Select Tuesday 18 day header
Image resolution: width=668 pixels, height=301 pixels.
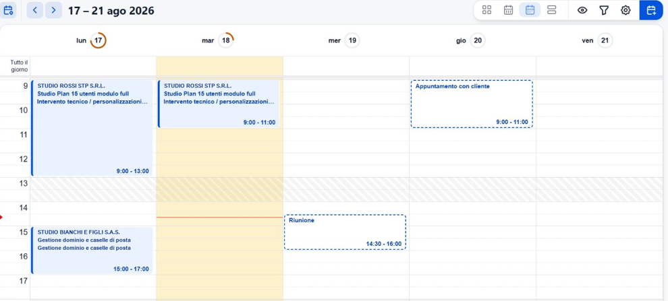coord(218,41)
